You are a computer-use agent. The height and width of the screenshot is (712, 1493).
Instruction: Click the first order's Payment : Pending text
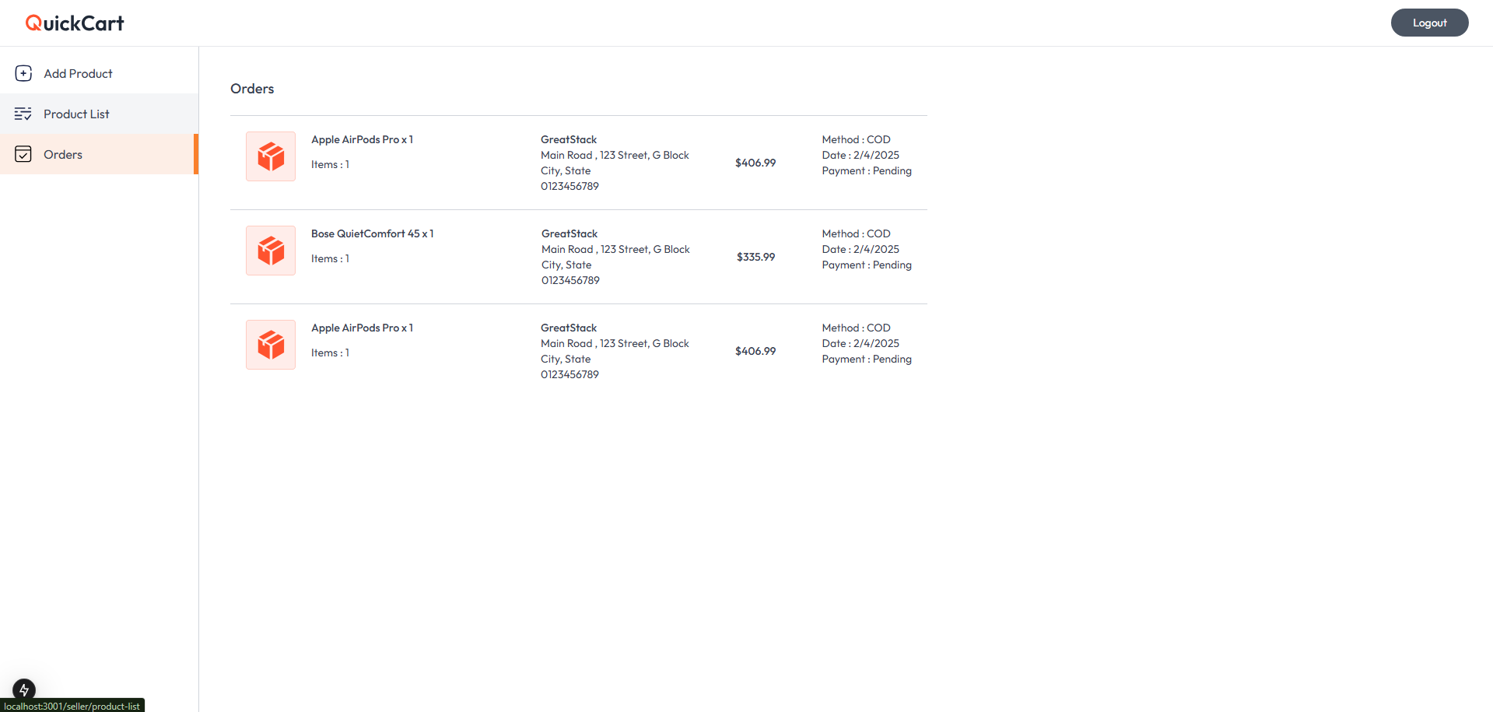(867, 170)
